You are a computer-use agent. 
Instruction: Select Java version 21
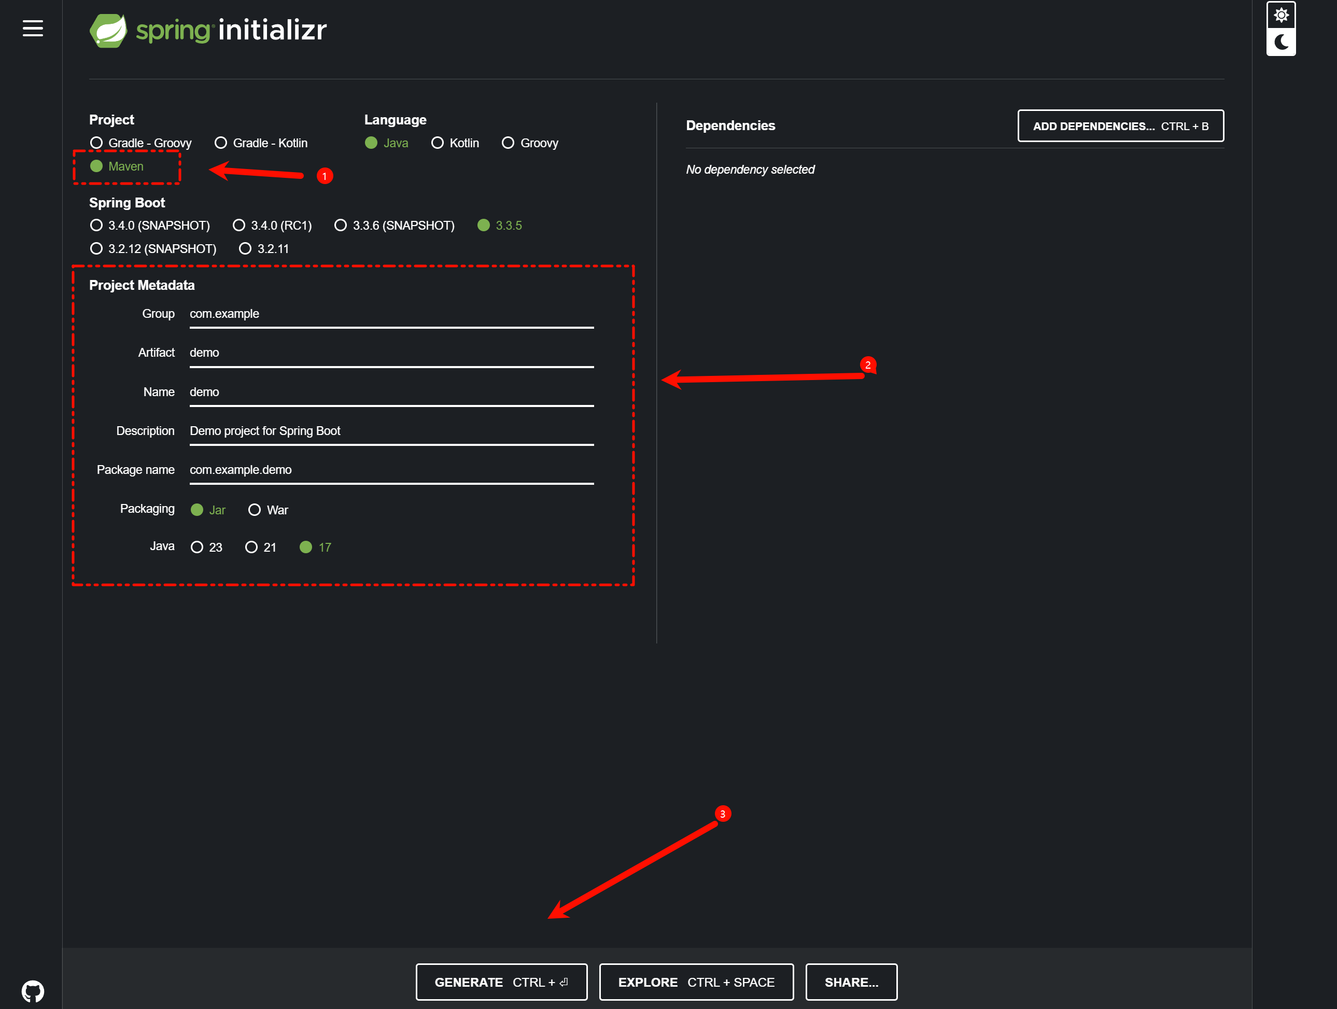[x=261, y=547]
